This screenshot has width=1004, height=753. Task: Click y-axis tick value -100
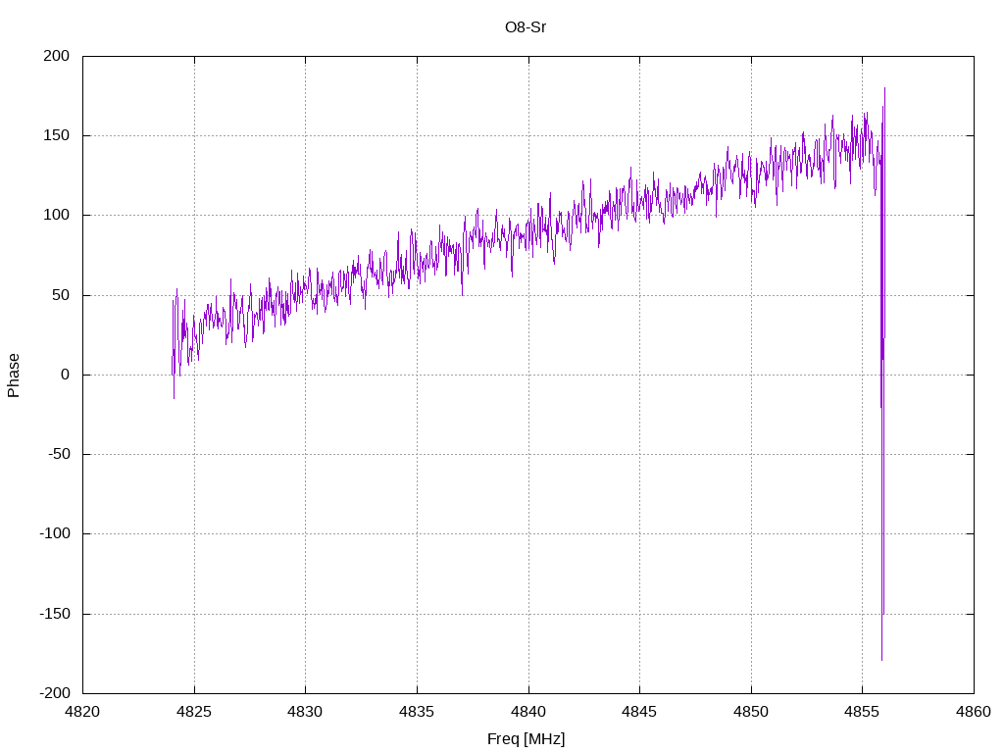point(55,533)
